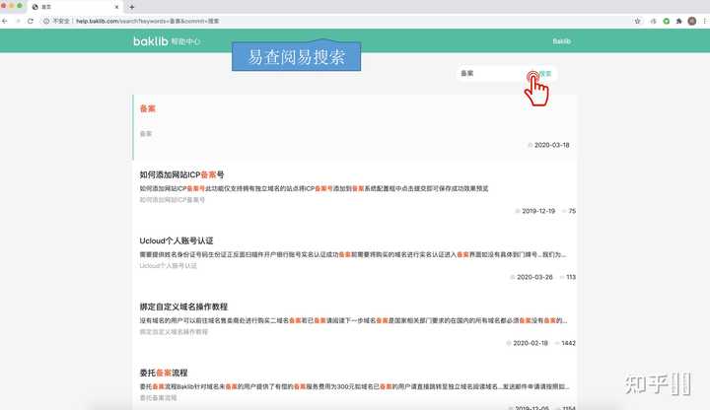Click the help.baklib.com address bar
The width and height of the screenshot is (710, 410).
pyautogui.click(x=335, y=21)
